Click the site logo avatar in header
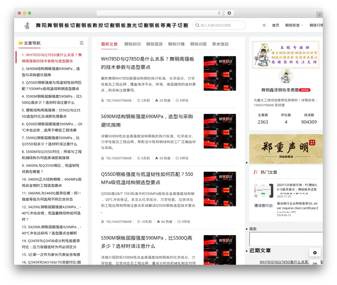Image resolution: width=337 pixels, height=285 pixels. point(27,25)
